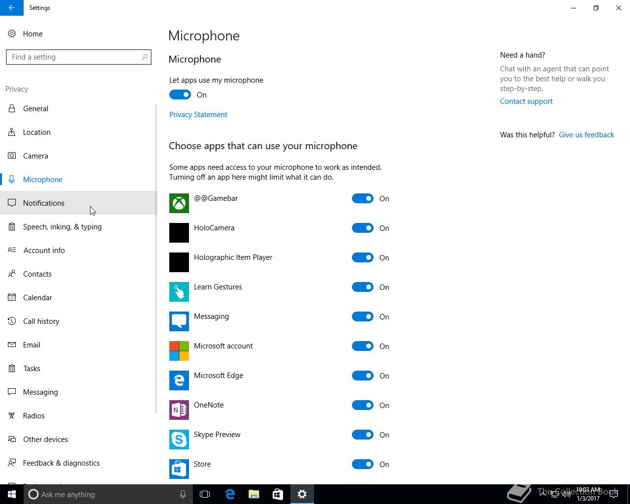Click Contact support link
The image size is (630, 504).
point(526,101)
